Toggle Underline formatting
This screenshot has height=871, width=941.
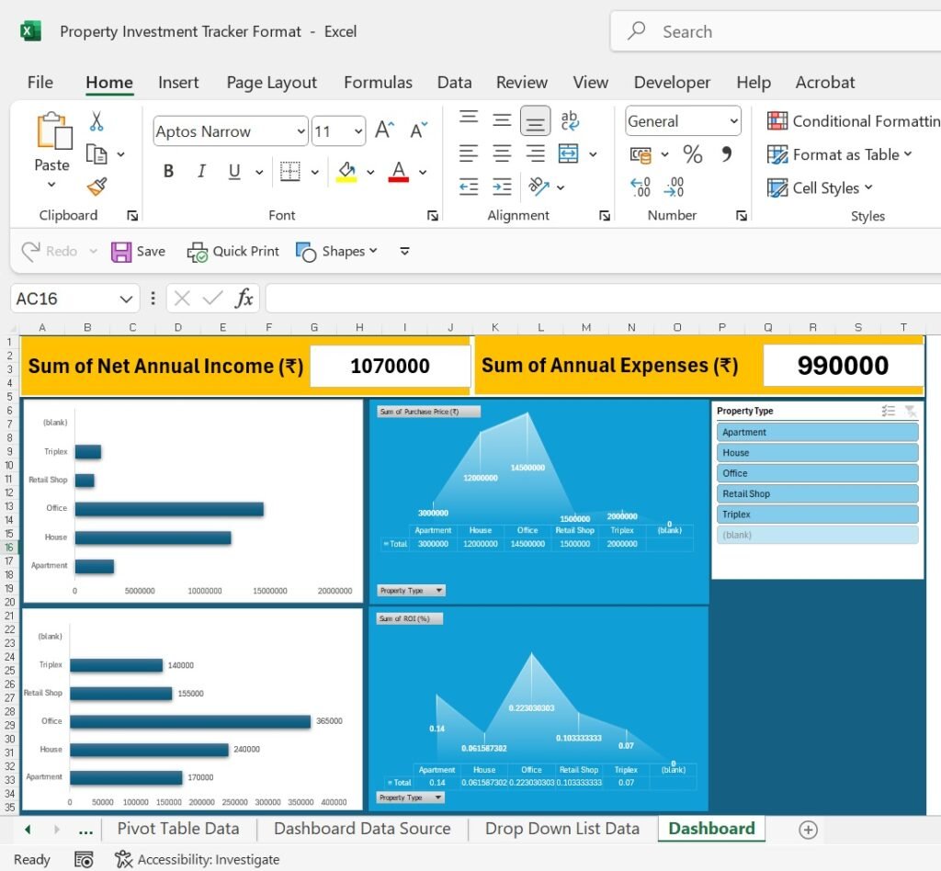coord(234,172)
